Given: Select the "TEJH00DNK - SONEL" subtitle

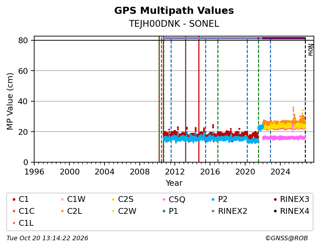Looking at the screenshot, I should (x=174, y=24).
